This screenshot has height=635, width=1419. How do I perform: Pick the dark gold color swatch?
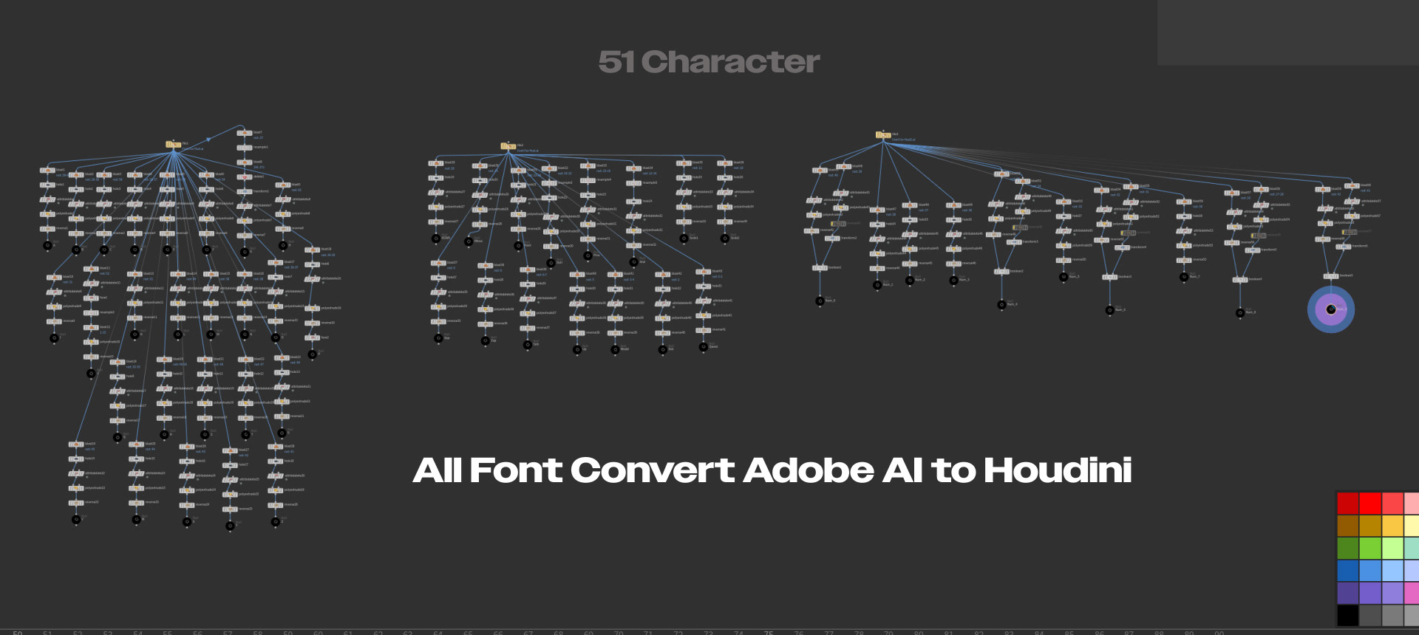(1370, 526)
